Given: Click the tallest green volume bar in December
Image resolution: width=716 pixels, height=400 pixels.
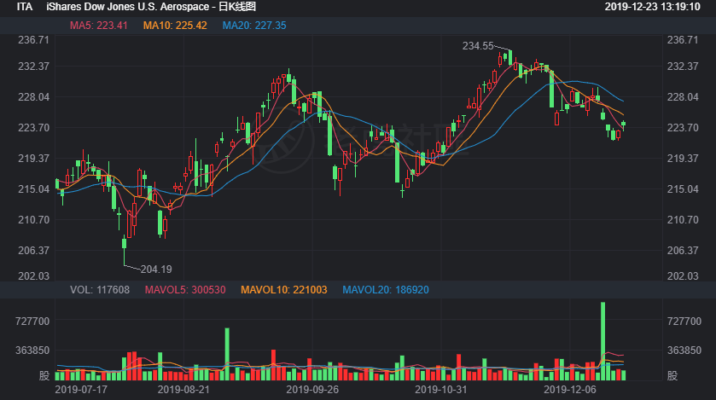Looking at the screenshot, I should 603,341.
